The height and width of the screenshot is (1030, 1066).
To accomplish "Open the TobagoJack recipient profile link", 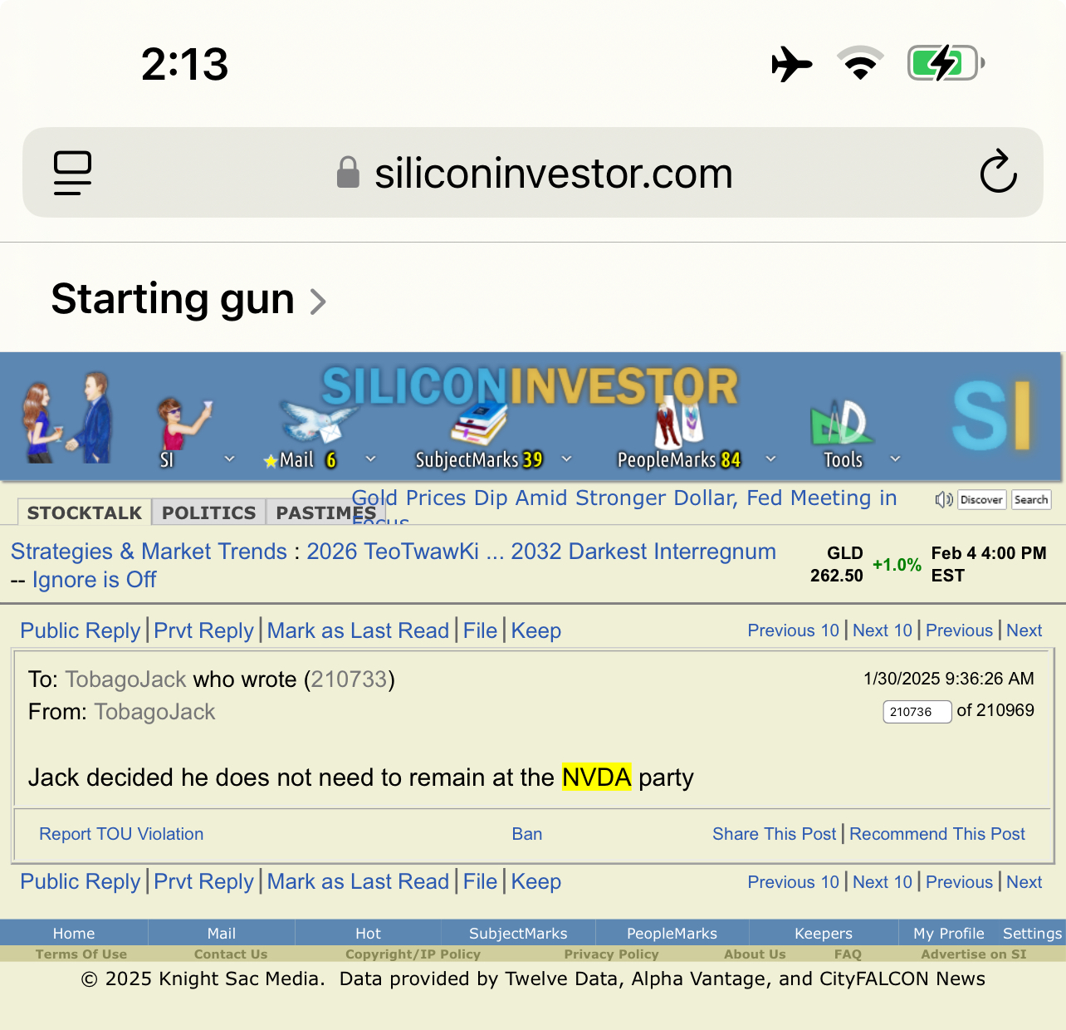I will tap(125, 679).
